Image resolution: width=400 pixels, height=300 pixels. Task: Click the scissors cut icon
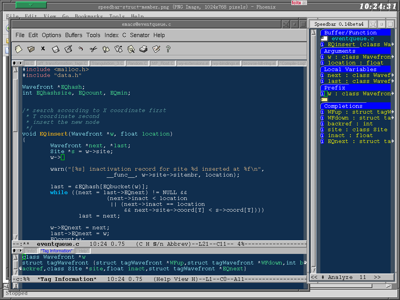point(93,49)
